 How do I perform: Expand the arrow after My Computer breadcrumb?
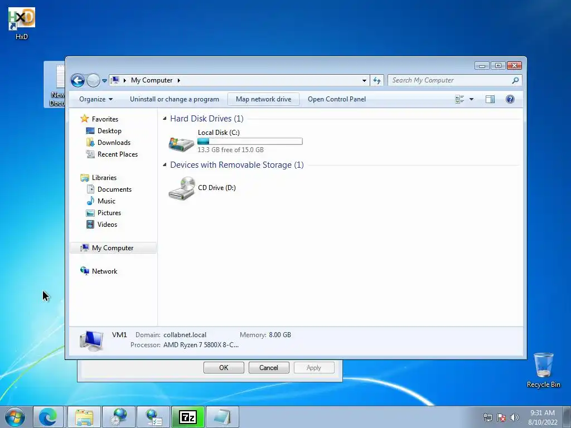click(x=179, y=80)
